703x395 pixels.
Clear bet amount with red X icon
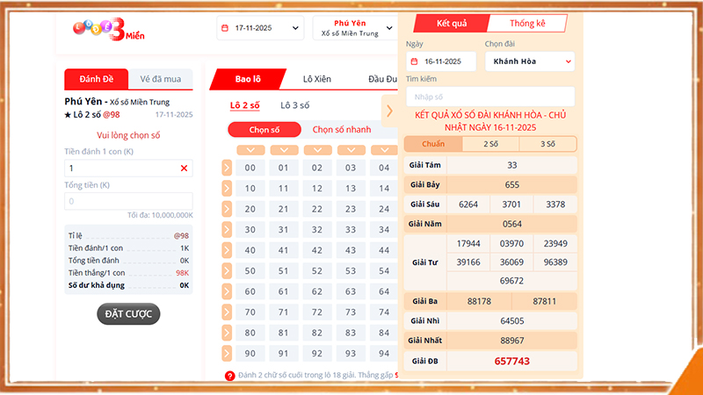coord(184,169)
